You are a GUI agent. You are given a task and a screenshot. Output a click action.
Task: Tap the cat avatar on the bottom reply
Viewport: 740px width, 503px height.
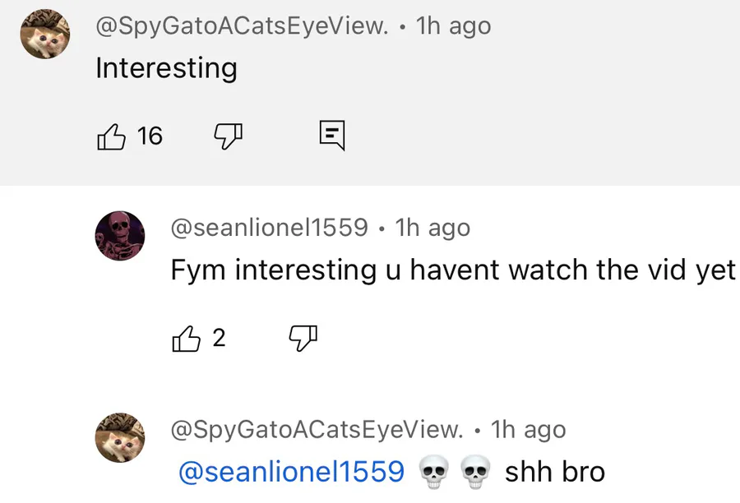click(120, 437)
